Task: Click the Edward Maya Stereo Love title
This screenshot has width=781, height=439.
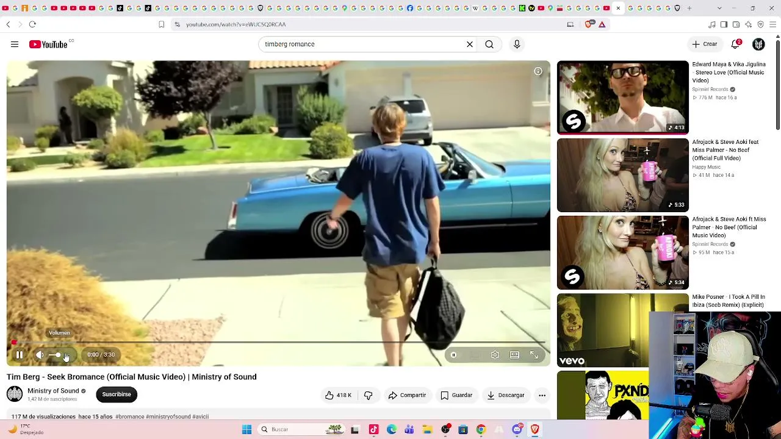Action: click(x=729, y=73)
